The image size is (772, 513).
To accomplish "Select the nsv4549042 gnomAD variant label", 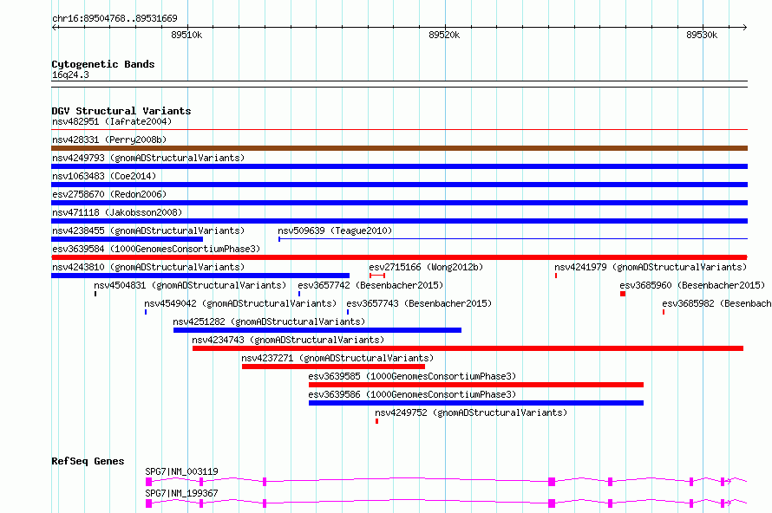I will point(240,303).
